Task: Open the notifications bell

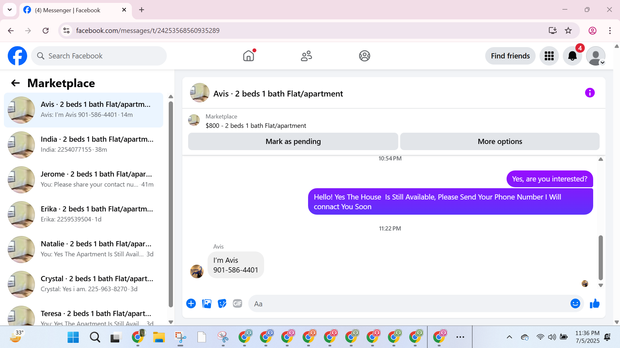Action: pyautogui.click(x=572, y=56)
